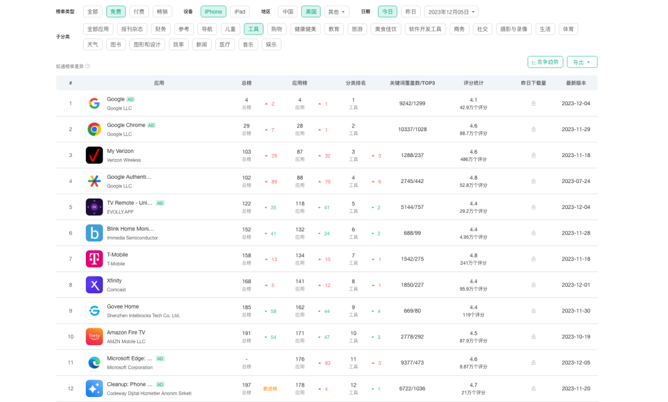Select the 工具 subcategory tab

tap(254, 29)
